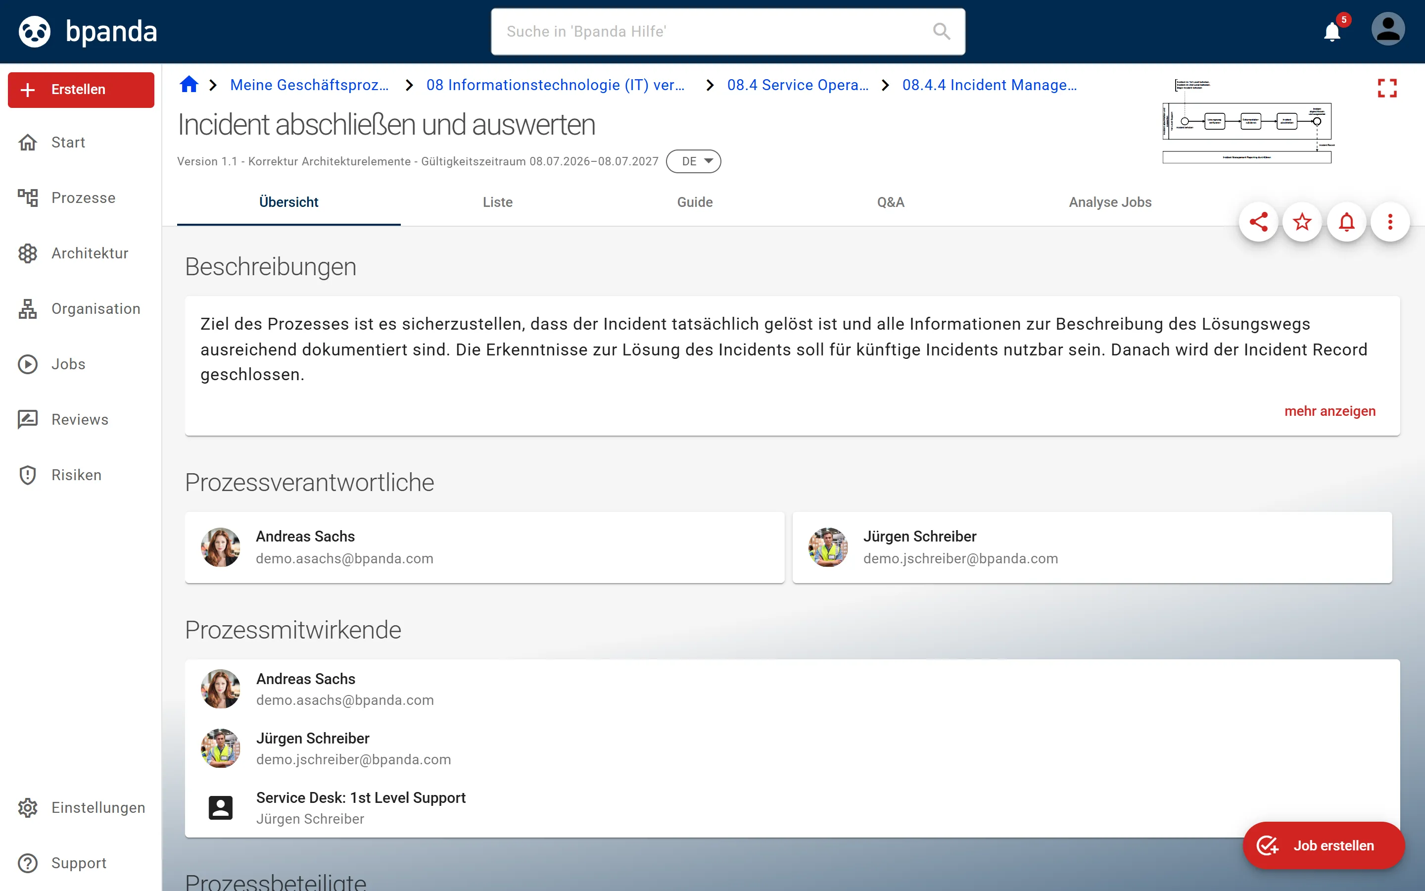Open breadcrumb 08 Informationstechnologie (IT)
Image resolution: width=1425 pixels, height=891 pixels.
[555, 85]
